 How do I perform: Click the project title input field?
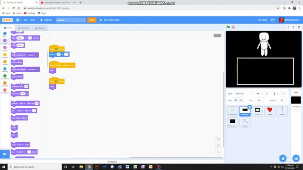(x=71, y=20)
